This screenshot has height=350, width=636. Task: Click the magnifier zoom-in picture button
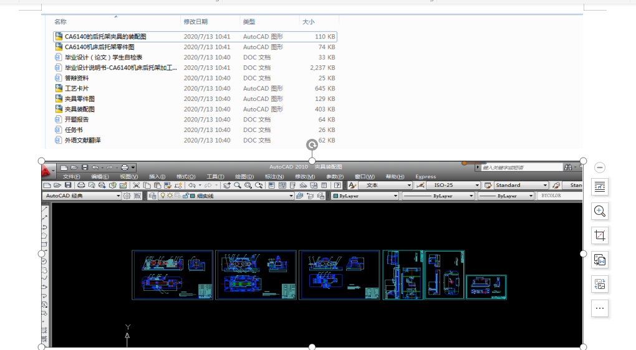pyautogui.click(x=599, y=211)
